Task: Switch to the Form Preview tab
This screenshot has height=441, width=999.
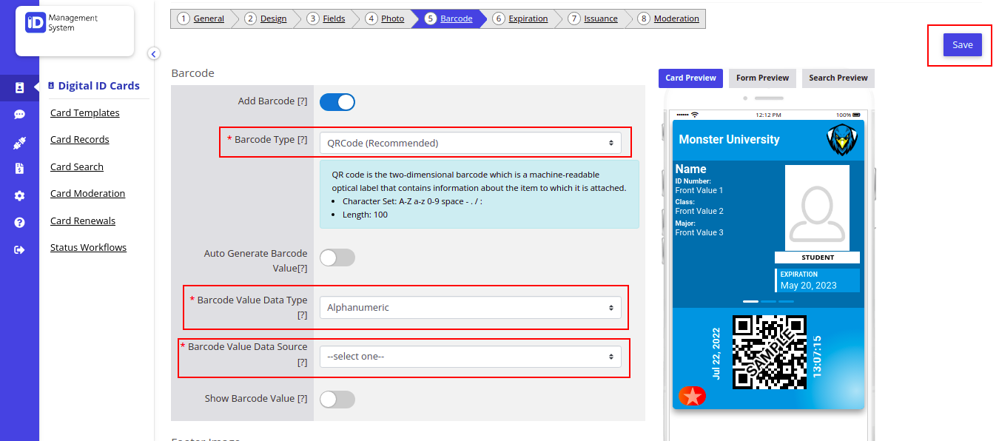Action: click(762, 78)
